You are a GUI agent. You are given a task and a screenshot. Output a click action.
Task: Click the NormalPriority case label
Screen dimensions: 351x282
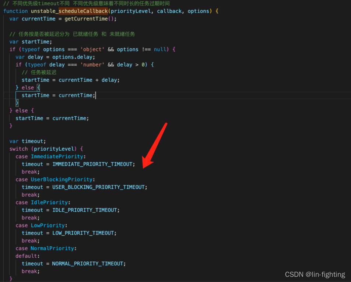point(52,248)
